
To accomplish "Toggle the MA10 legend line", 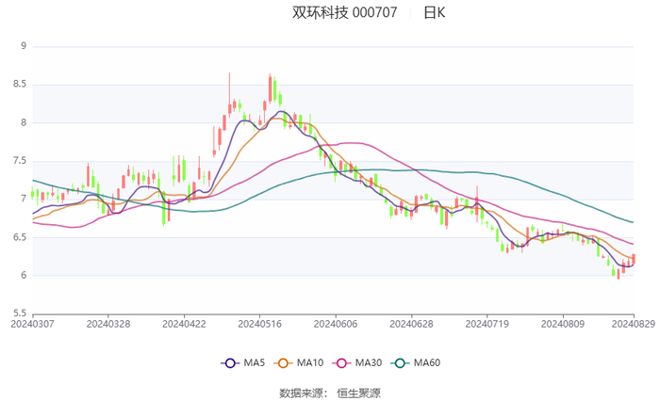I will point(299,362).
